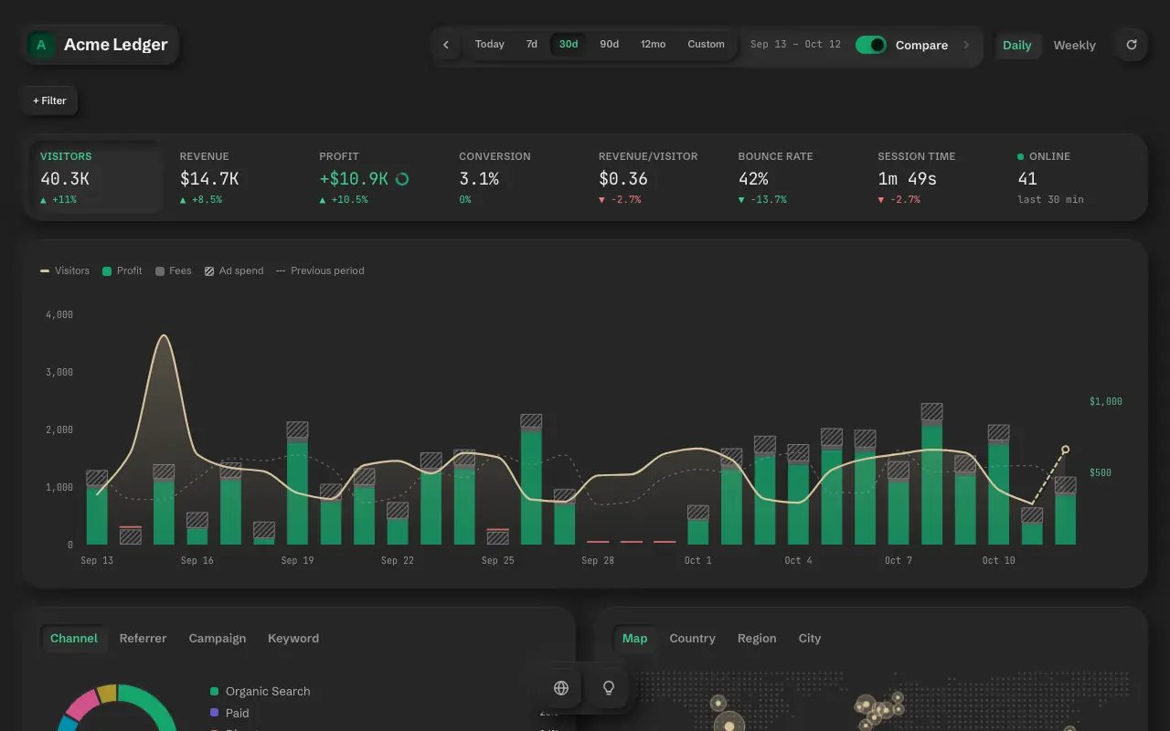Image resolution: width=1170 pixels, height=731 pixels.
Task: Switch to the Map tab
Action: (x=634, y=639)
